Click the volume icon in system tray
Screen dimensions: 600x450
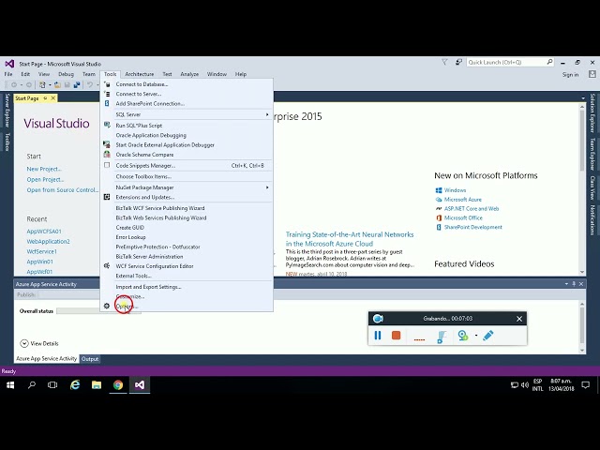[x=525, y=384]
